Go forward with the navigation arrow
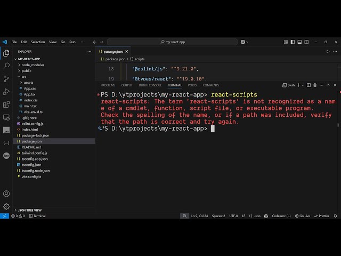 coord(102,42)
